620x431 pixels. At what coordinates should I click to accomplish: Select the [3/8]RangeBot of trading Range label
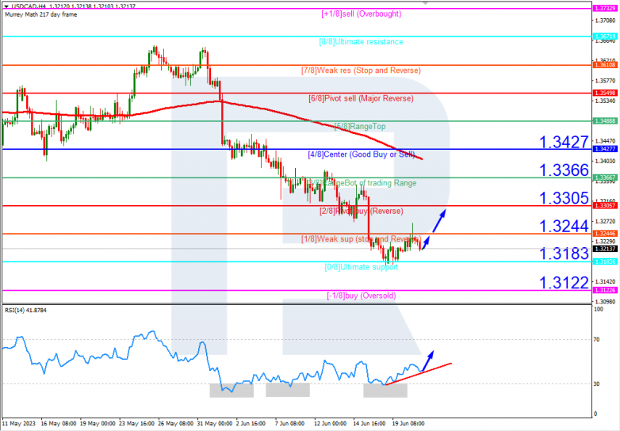pyautogui.click(x=362, y=183)
